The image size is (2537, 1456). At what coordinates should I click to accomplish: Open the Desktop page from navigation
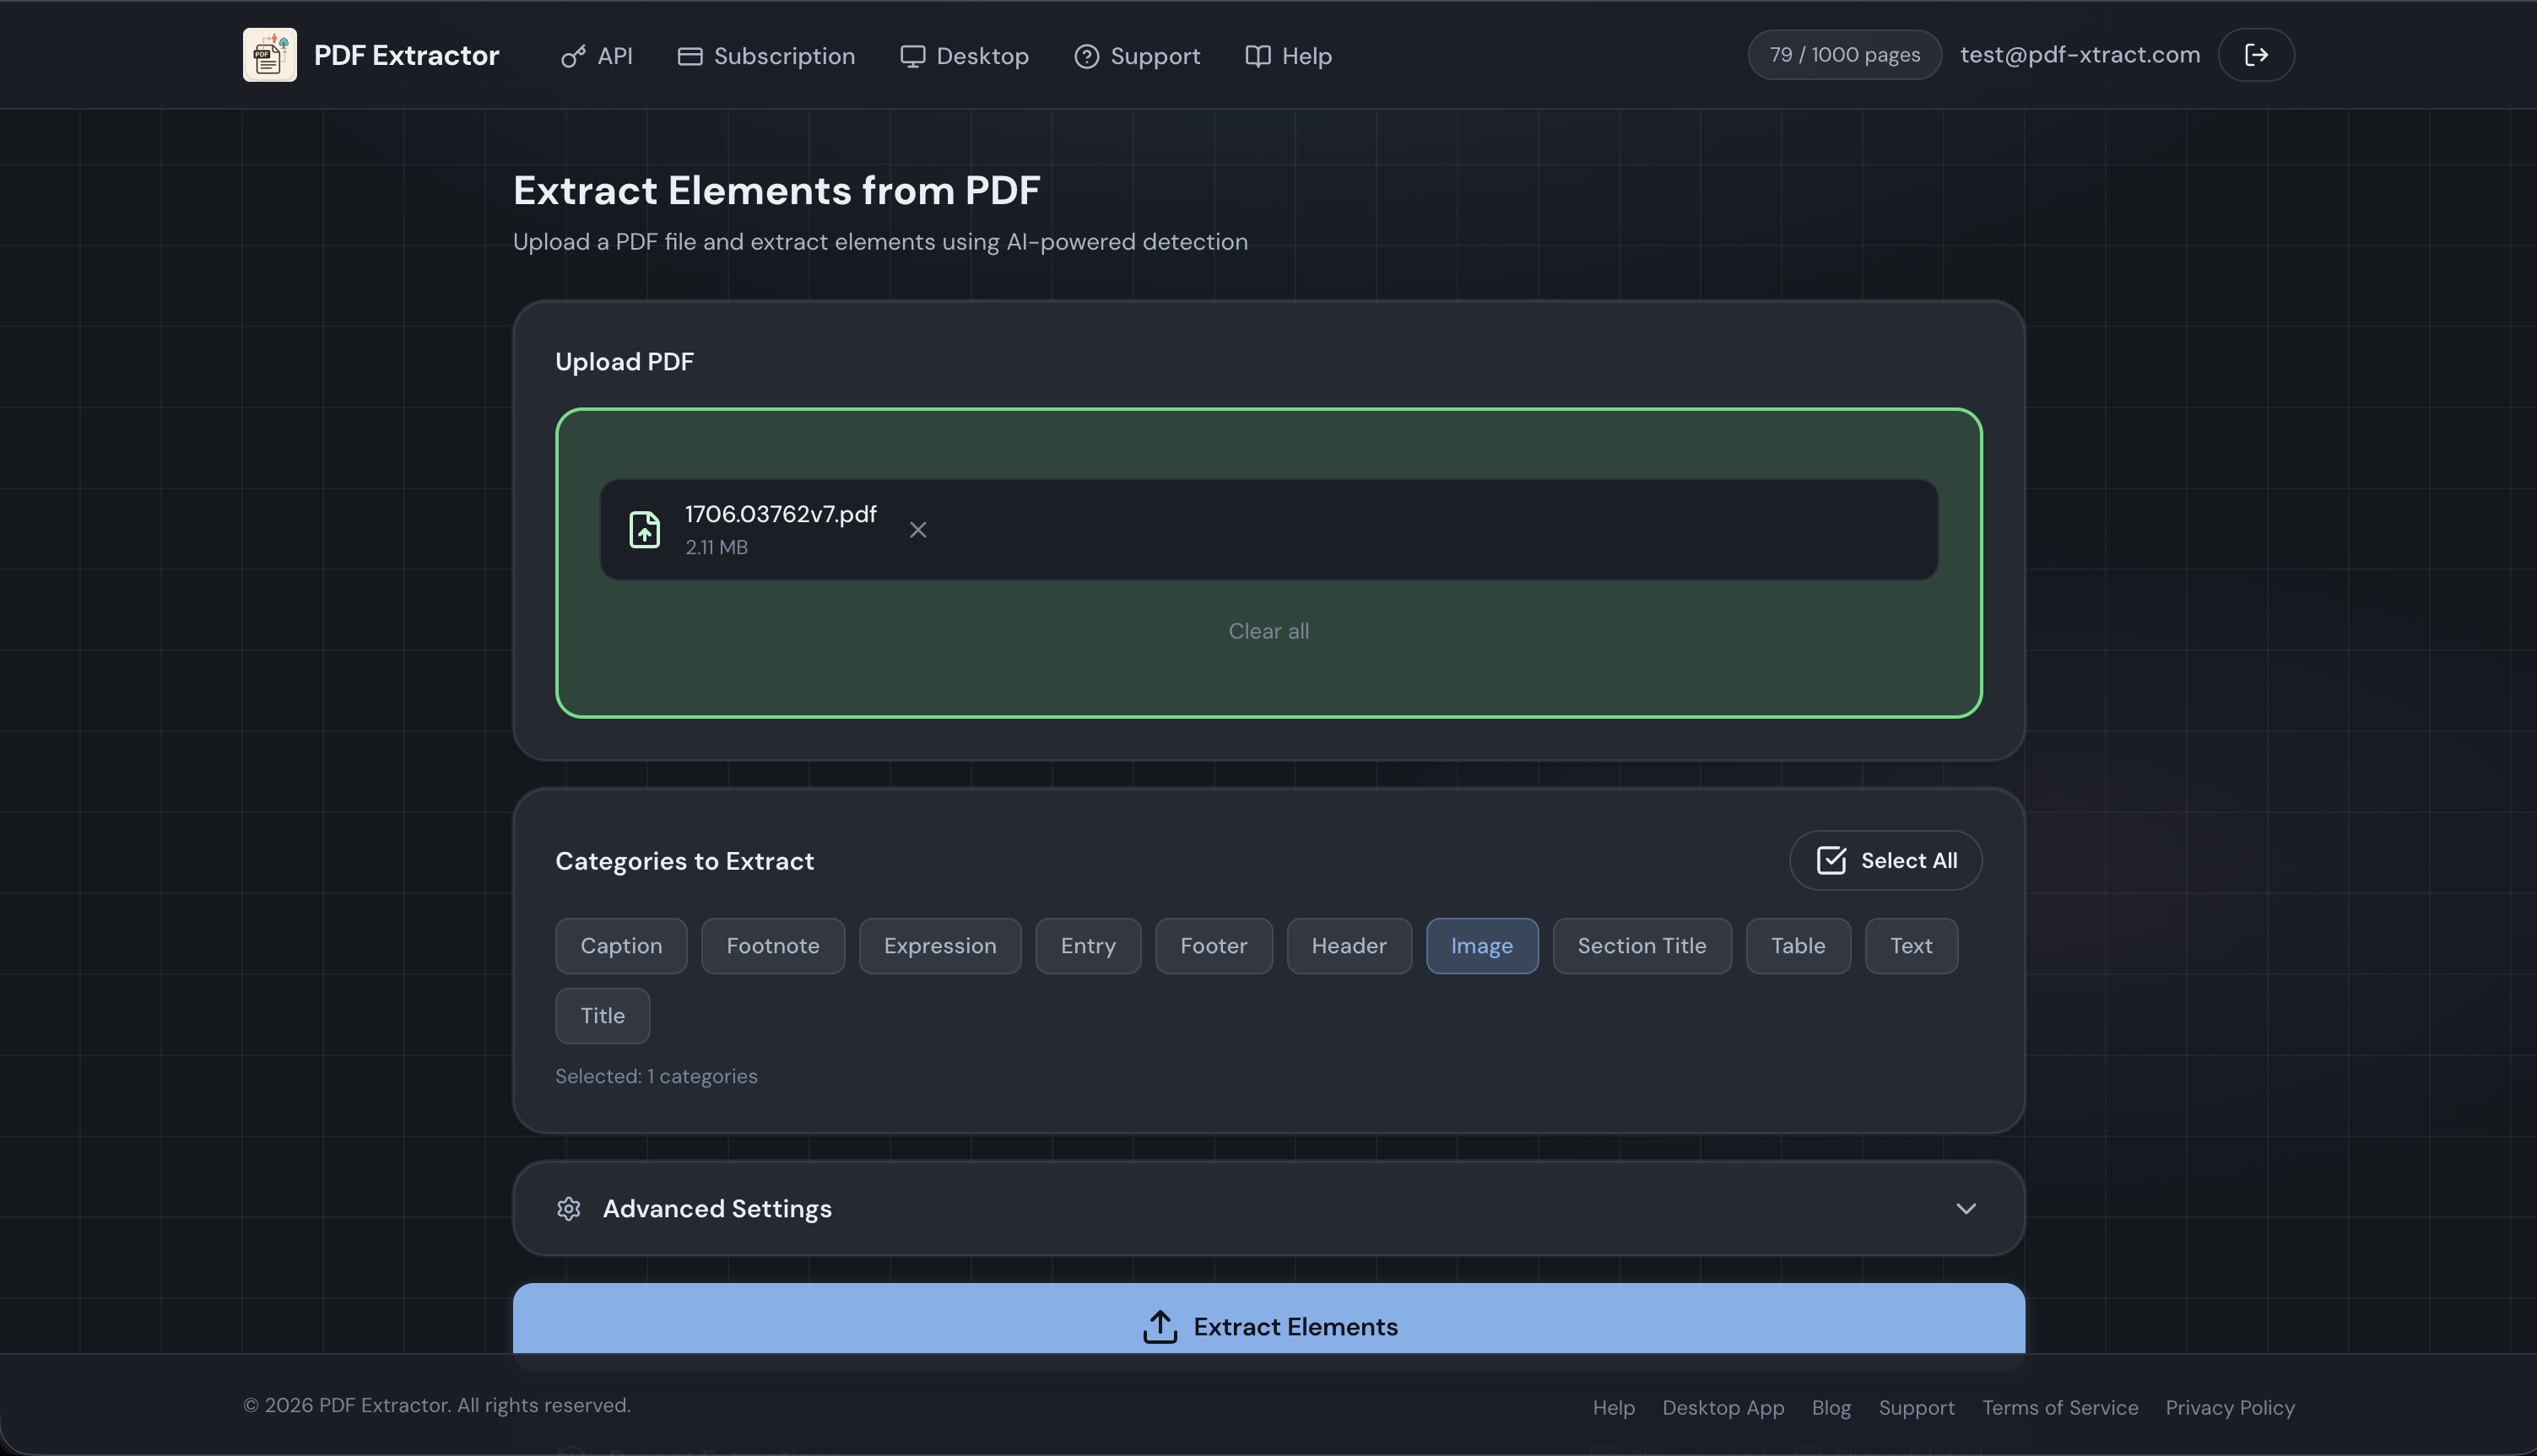[x=965, y=56]
